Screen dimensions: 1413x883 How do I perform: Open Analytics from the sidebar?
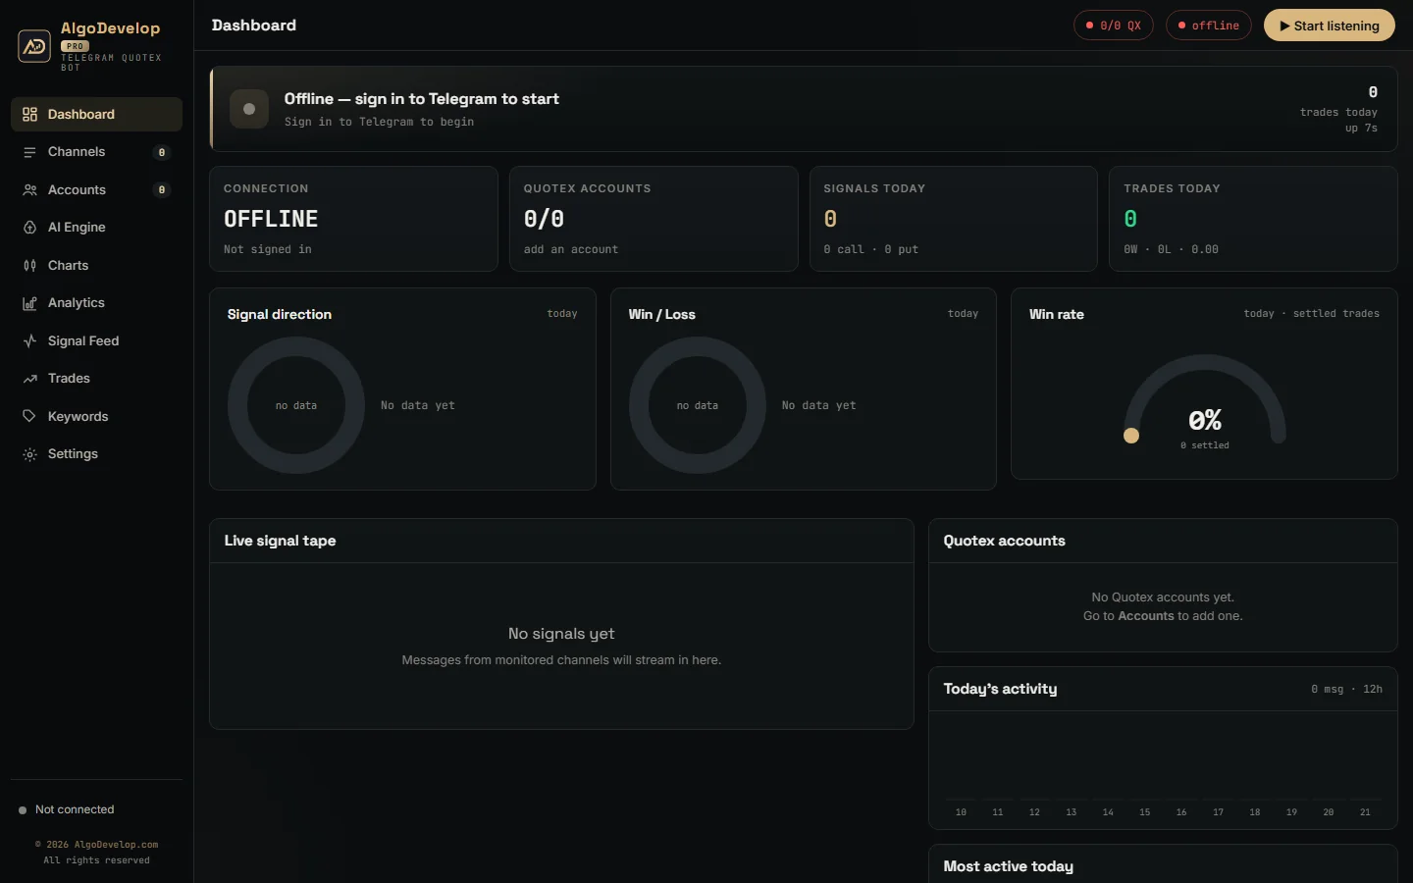pos(96,303)
